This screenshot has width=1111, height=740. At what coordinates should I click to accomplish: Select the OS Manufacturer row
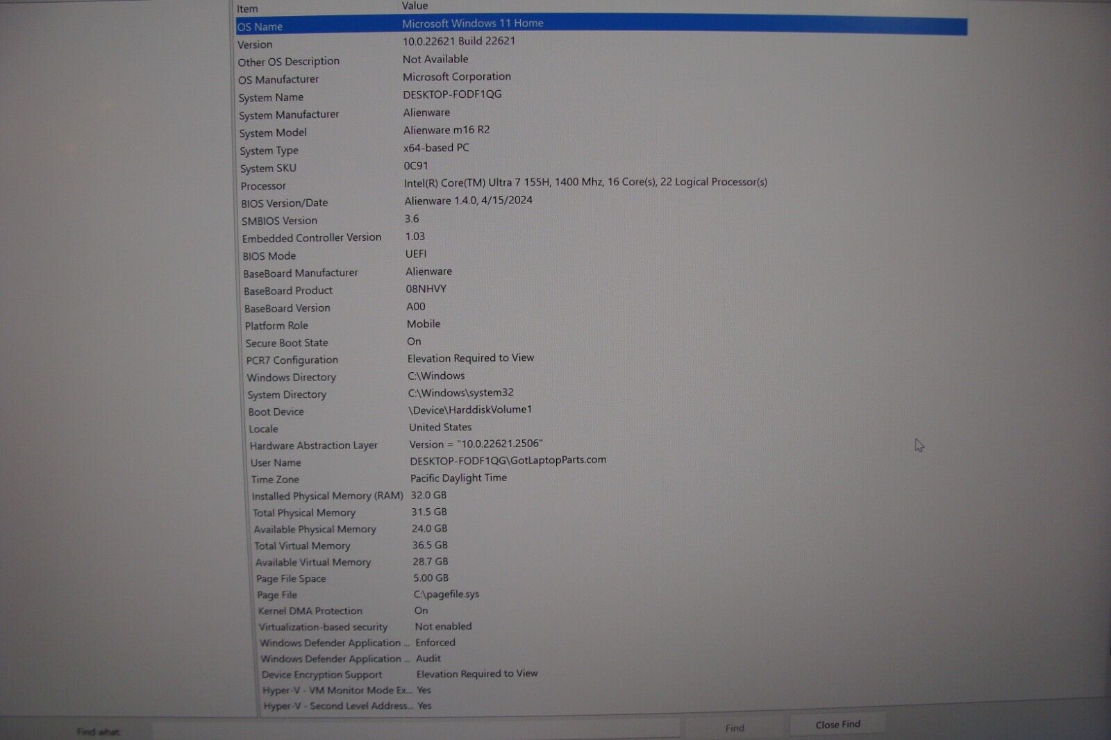[x=601, y=78]
